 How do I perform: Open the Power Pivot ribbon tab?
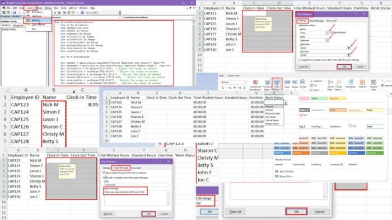(234, 75)
